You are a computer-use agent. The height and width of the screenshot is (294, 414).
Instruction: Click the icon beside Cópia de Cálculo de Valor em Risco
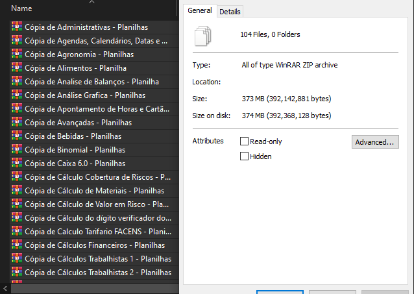coord(17,204)
